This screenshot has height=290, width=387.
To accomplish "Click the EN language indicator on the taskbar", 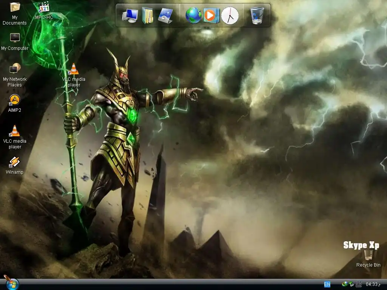I will pos(327,284).
